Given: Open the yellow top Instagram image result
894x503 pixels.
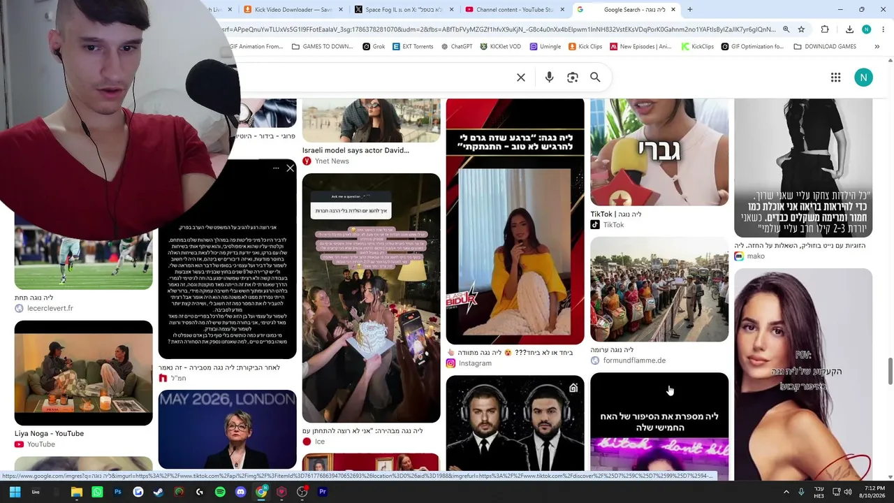Looking at the screenshot, I should coord(515,221).
